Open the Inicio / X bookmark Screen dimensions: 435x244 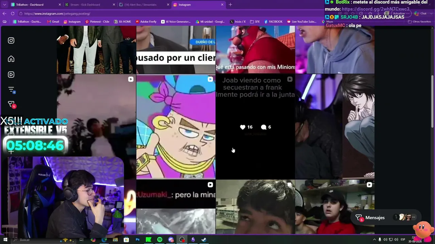click(238, 22)
